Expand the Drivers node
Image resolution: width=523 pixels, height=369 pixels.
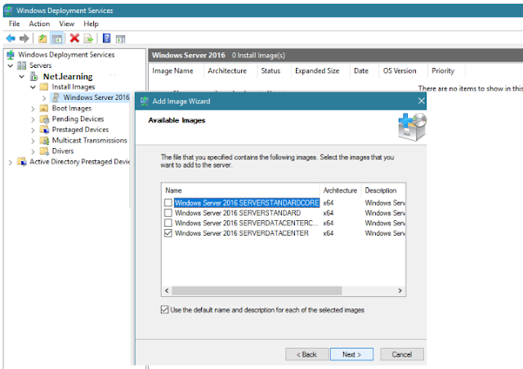33,151
